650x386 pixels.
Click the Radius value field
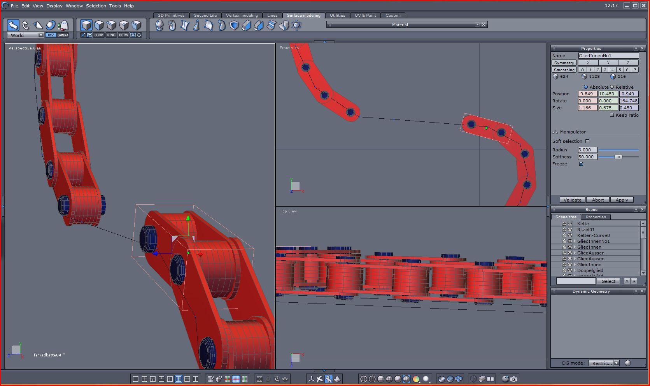point(587,150)
